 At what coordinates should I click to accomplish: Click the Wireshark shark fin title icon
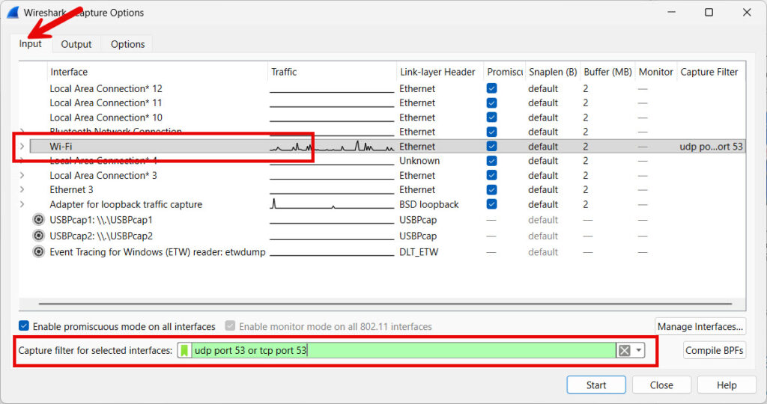(x=13, y=13)
